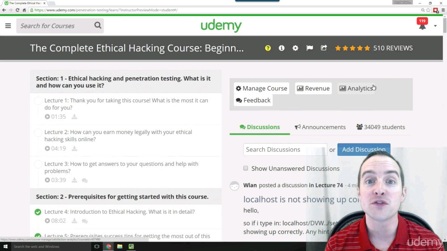
Task: Open Lecture 3 discussion bubble icon
Action: 84,180
